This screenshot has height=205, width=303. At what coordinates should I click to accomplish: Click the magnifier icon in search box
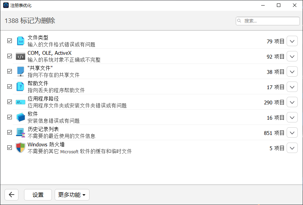(239, 21)
